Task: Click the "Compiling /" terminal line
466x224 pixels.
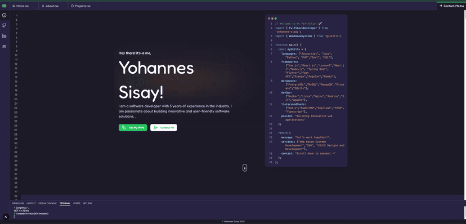Action: (x=21, y=208)
